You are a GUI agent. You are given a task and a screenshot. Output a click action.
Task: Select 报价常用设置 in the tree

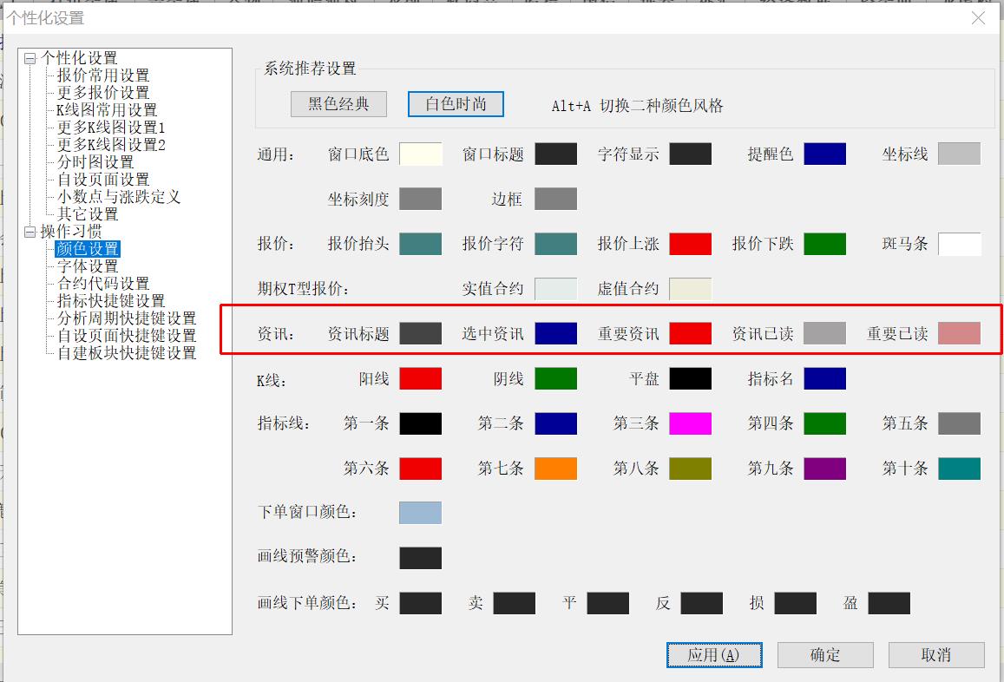pyautogui.click(x=103, y=75)
